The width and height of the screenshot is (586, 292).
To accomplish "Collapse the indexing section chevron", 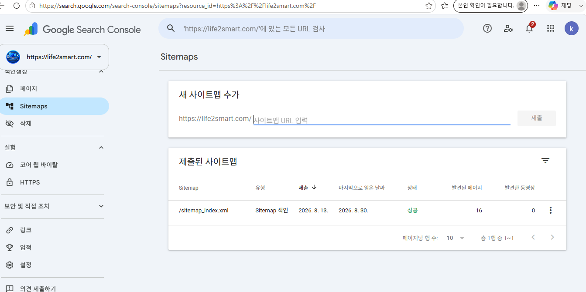I will tap(101, 72).
